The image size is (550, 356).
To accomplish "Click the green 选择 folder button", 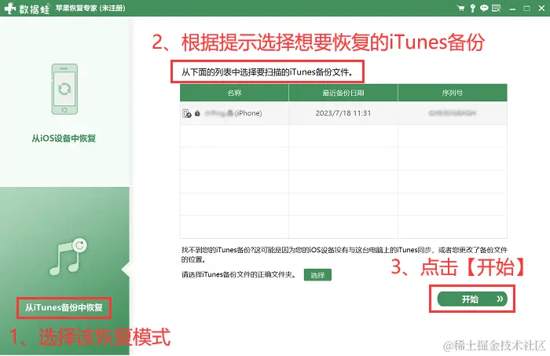I will coord(317,275).
